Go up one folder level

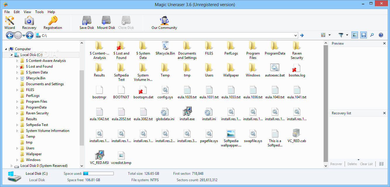(30, 35)
